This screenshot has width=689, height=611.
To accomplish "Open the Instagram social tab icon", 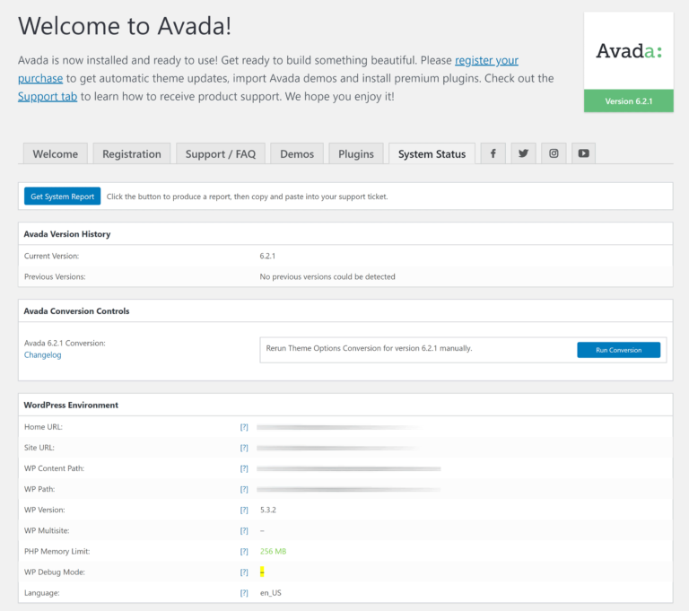I will (x=554, y=153).
